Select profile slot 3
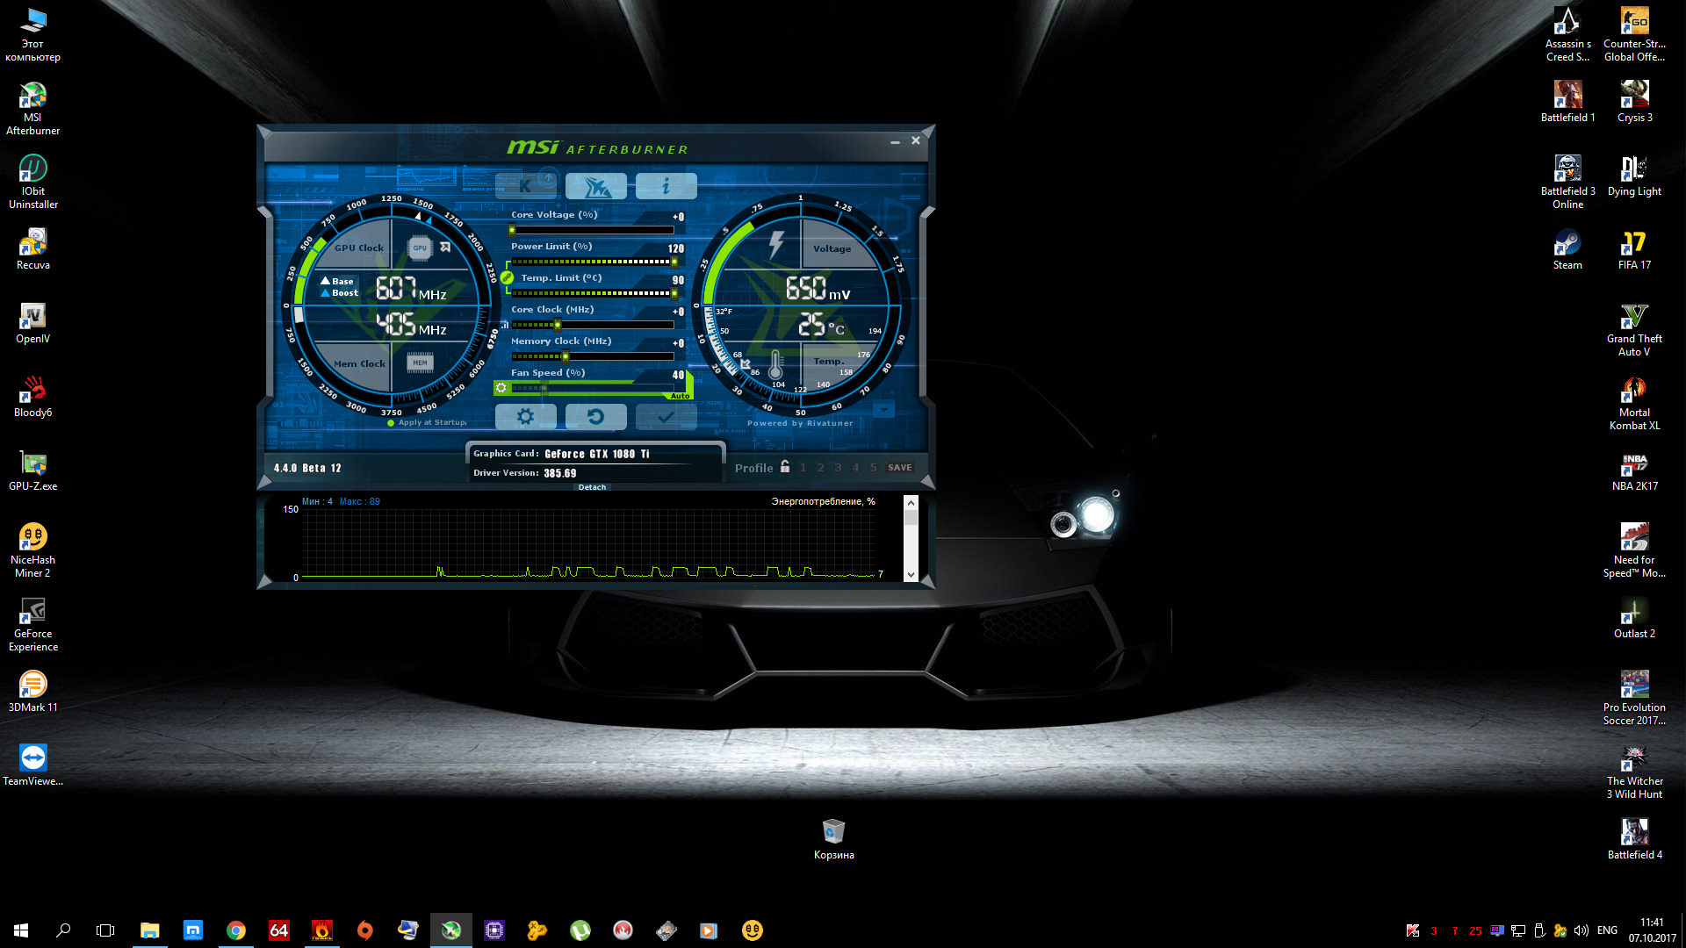Screen dimensions: 1686x948 click(x=838, y=468)
